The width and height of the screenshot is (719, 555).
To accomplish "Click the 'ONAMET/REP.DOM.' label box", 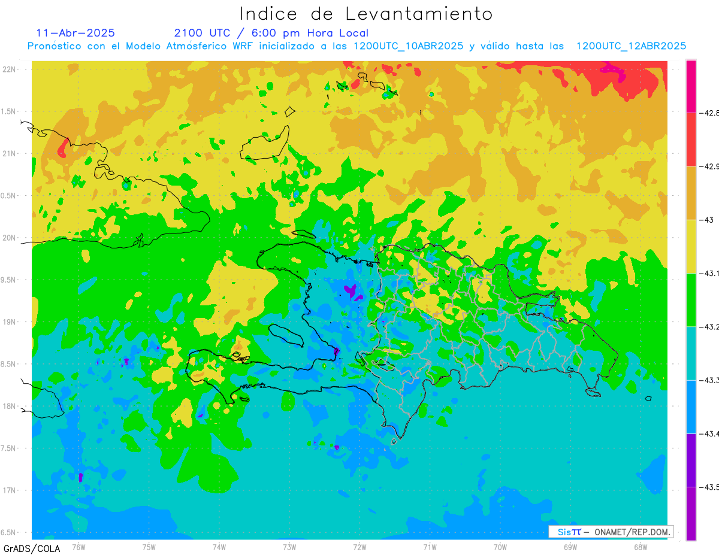I will tap(611, 532).
